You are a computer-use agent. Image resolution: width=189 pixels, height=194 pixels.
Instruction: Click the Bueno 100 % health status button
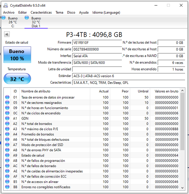(17, 55)
